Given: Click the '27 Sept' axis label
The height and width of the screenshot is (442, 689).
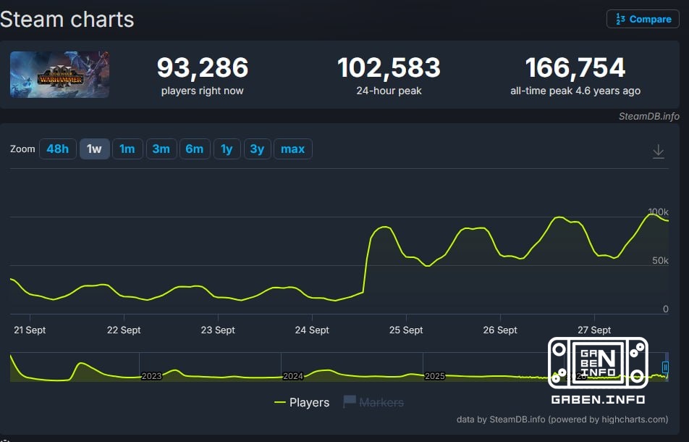Looking at the screenshot, I should 594,330.
